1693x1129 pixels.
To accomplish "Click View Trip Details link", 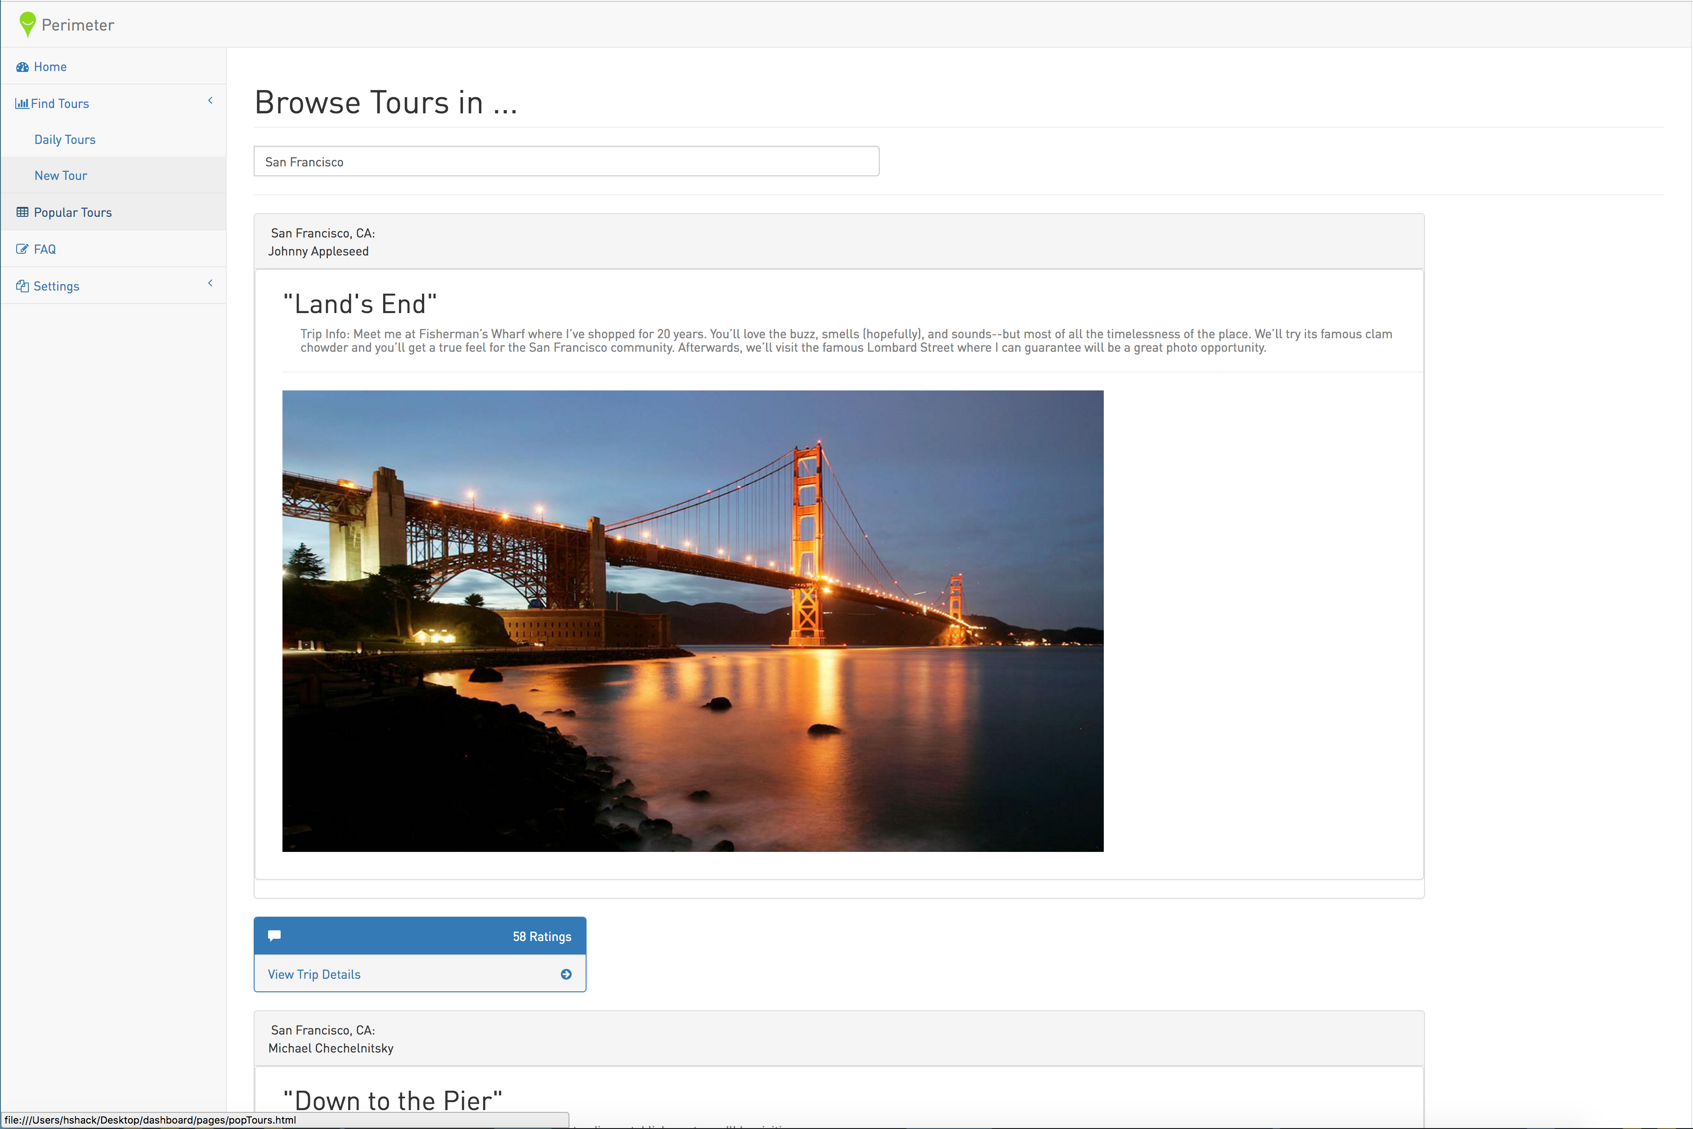I will [314, 974].
